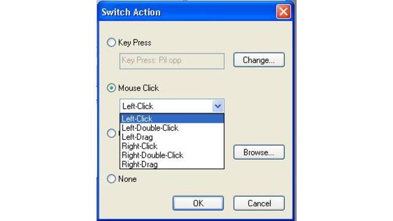Close the Switch Action dialog
The image size is (393, 221).
284,12
